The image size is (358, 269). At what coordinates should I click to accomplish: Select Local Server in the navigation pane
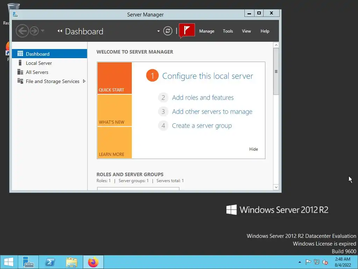point(49,63)
